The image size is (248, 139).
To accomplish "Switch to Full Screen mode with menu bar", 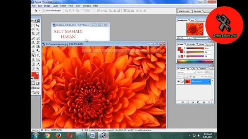I will (x=35, y=88).
